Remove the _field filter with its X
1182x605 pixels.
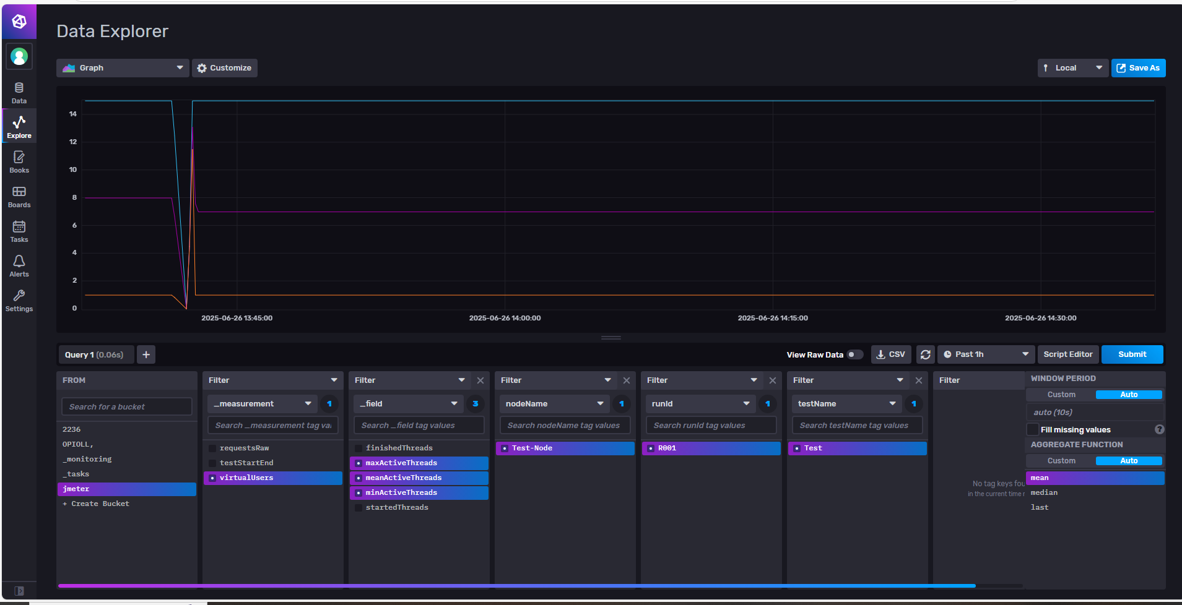(480, 380)
